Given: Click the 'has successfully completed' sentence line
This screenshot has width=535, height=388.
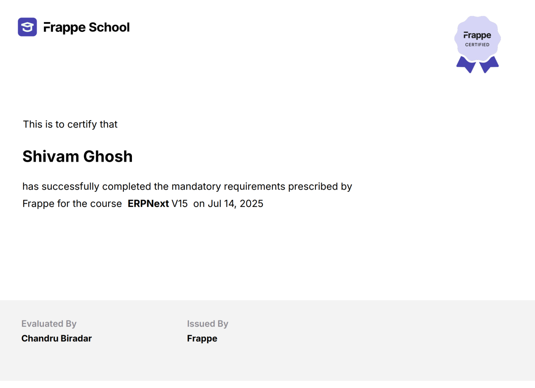Looking at the screenshot, I should click(x=187, y=187).
